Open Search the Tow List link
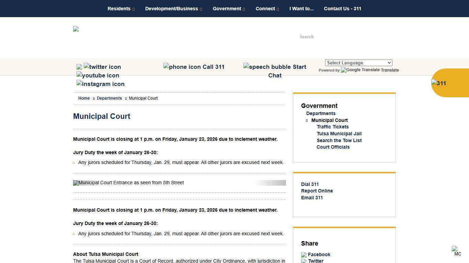Viewport: 469px width, 263px height. click(339, 140)
